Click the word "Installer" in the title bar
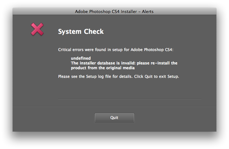 pyautogui.click(x=129, y=11)
